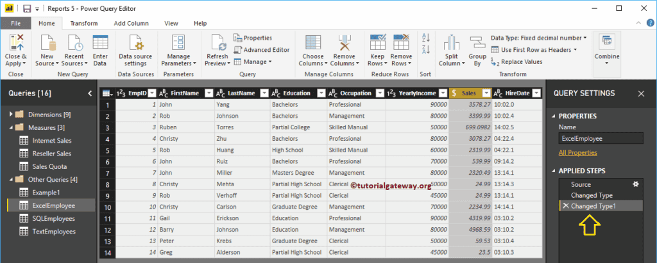Viewport: 657px width, 263px height.
Task: Open the LastName column filter dropdown
Action: point(264,93)
